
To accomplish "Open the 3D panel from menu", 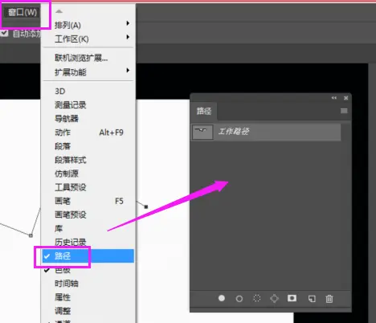I will click(x=88, y=92).
